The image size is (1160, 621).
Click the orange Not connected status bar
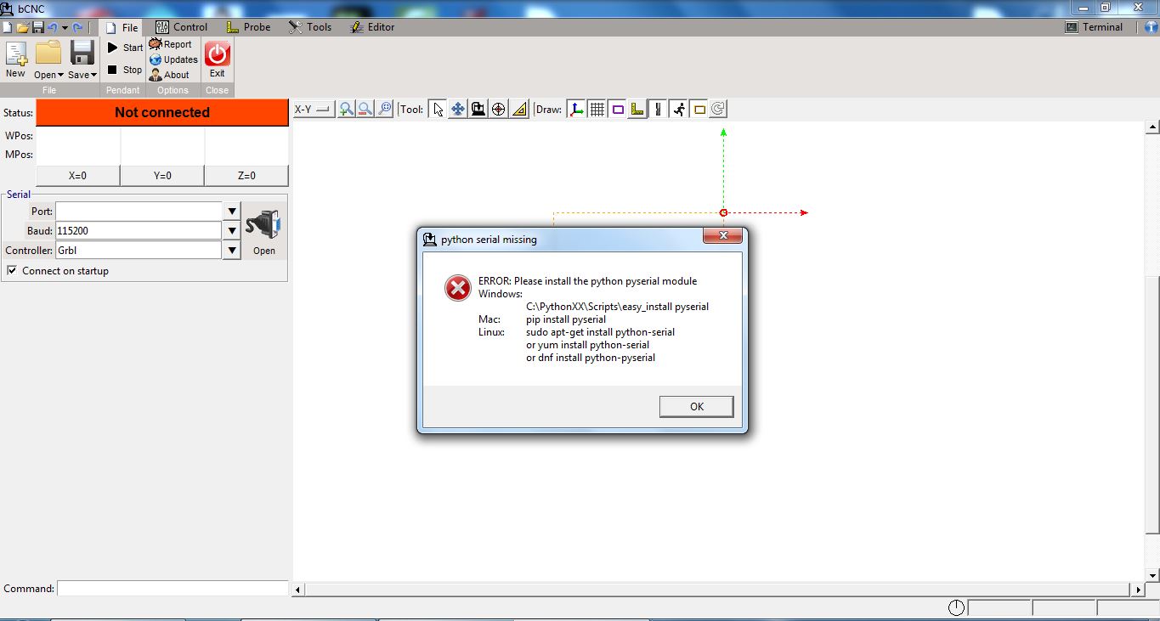pyautogui.click(x=162, y=112)
